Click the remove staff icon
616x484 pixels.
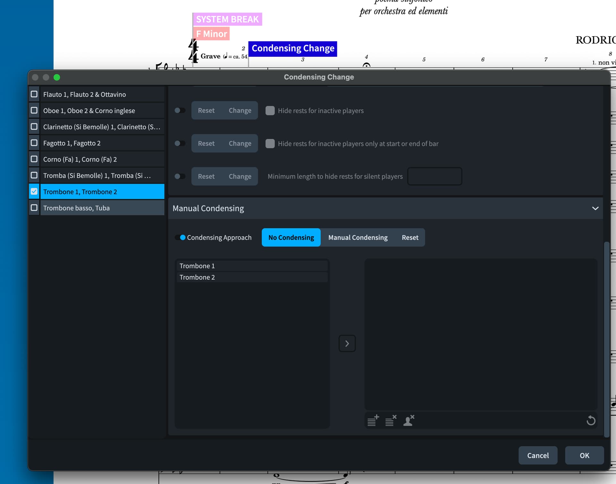(x=391, y=420)
